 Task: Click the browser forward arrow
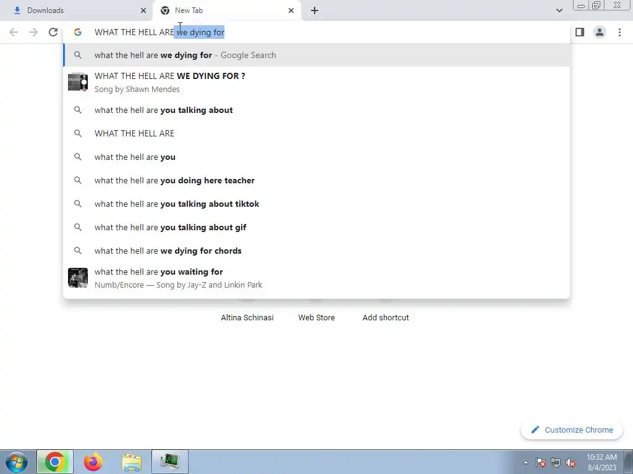[x=33, y=32]
